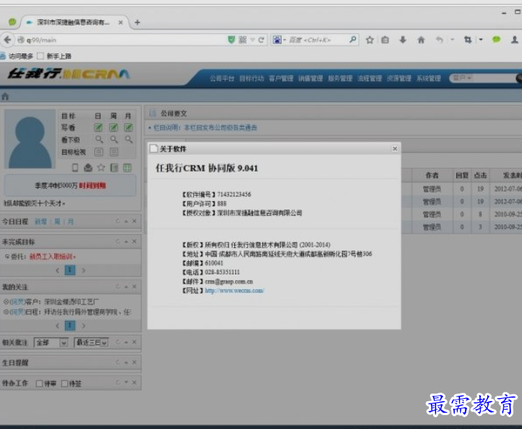522x429 pixels.
Task: Click the CRM home icon below the logo
Action: click(x=5, y=97)
